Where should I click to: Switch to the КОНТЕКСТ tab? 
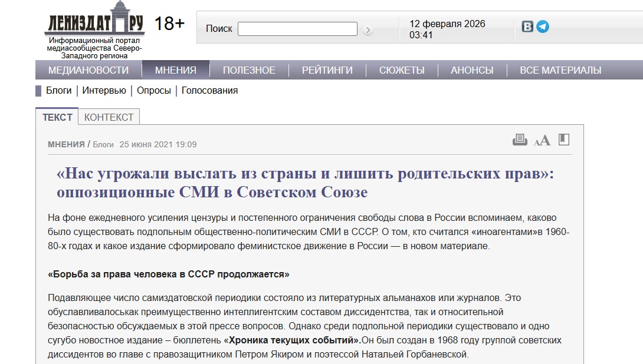coord(109,117)
